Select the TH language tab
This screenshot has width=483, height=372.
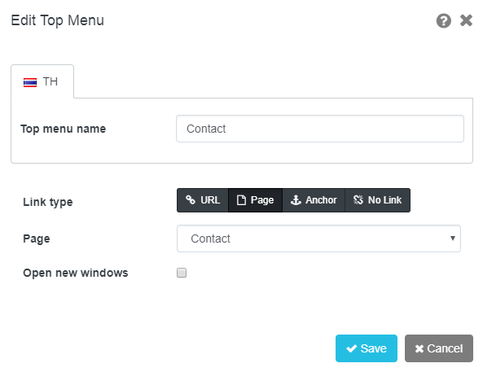pyautogui.click(x=42, y=81)
